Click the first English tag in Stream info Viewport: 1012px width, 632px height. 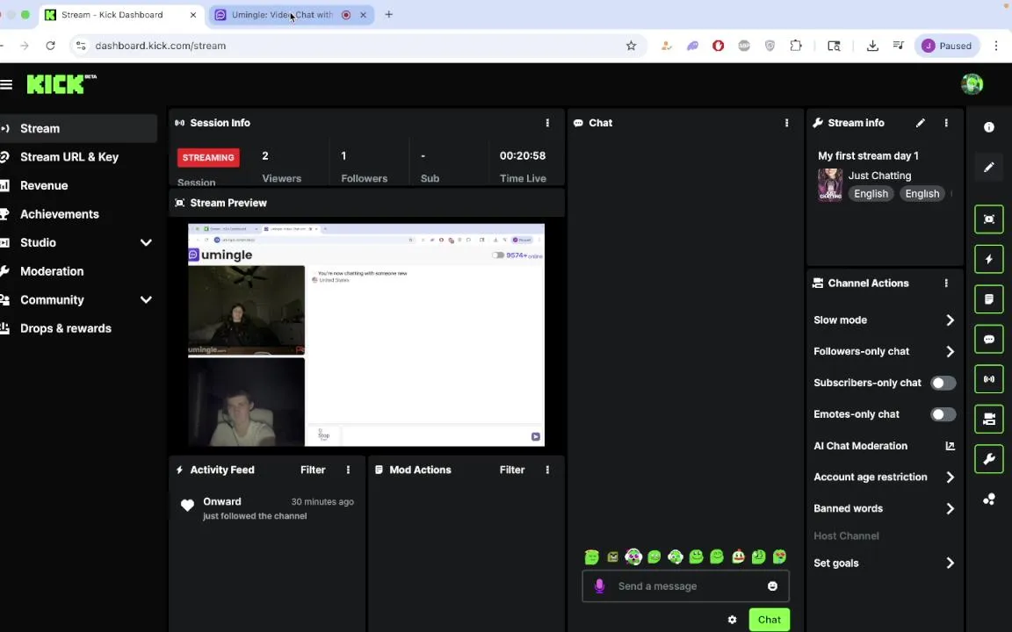tap(871, 193)
